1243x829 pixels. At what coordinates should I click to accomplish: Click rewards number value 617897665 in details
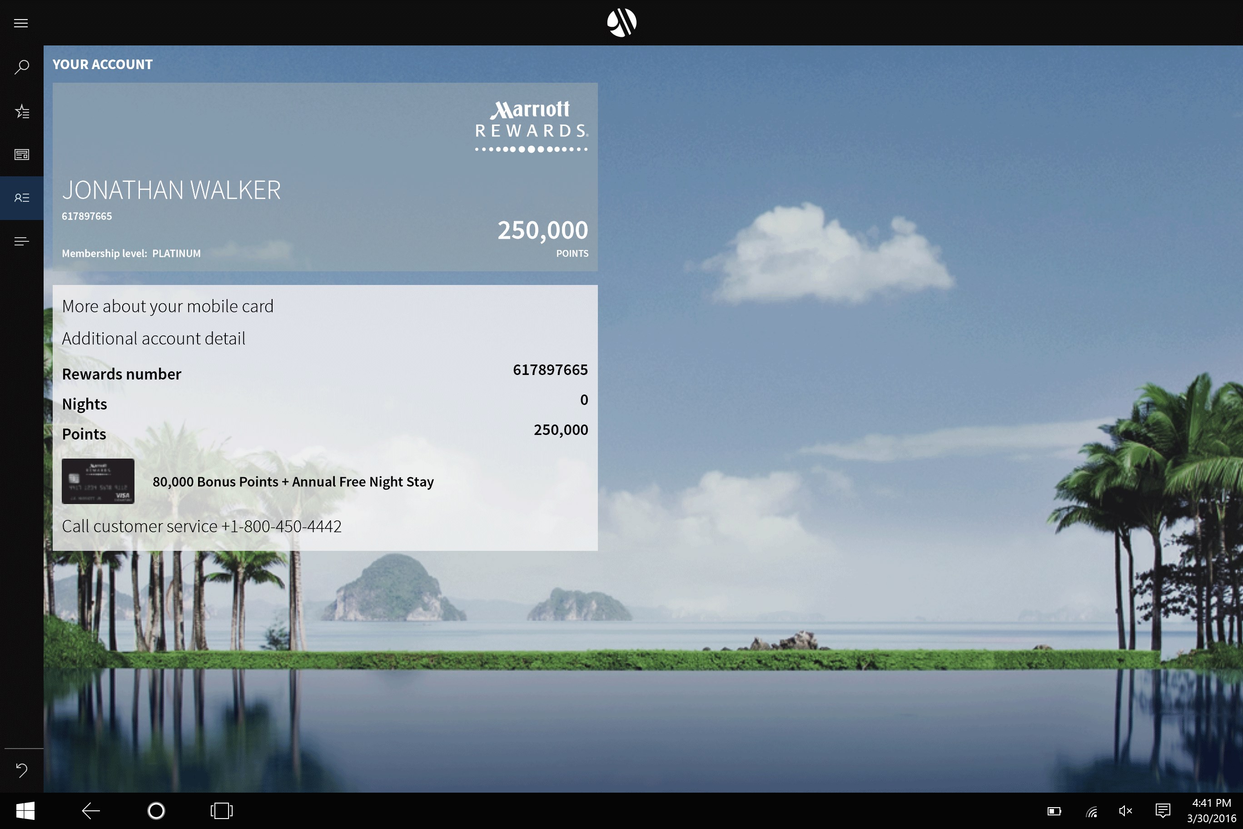pos(550,370)
